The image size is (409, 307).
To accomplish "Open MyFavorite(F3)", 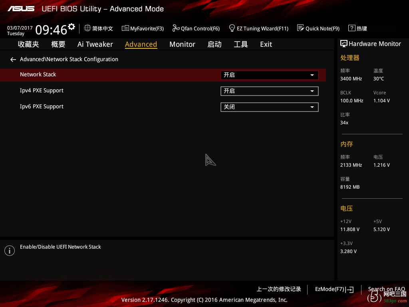I will pos(147,28).
